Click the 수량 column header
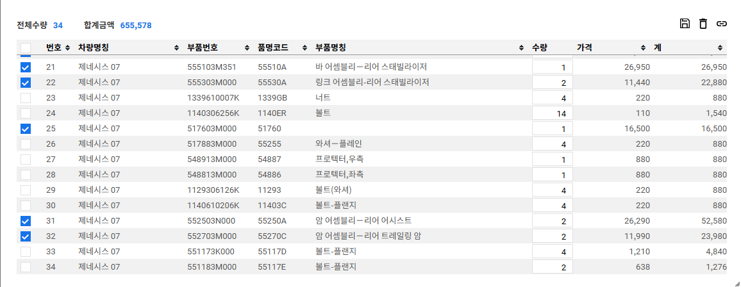This screenshot has width=741, height=287. coord(540,48)
